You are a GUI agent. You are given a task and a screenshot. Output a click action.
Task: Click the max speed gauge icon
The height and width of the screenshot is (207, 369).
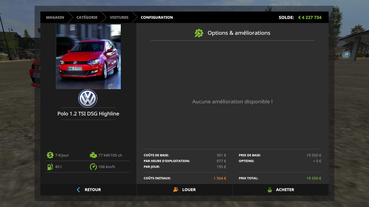pyautogui.click(x=93, y=167)
